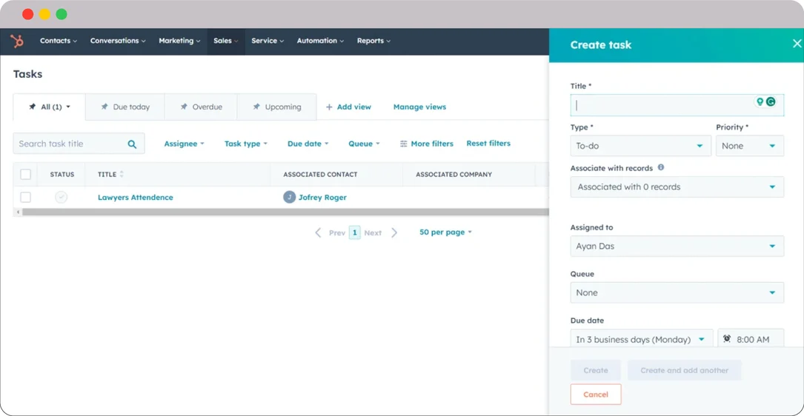Click the HubSpot sprocket logo
Image resolution: width=804 pixels, height=416 pixels.
coord(17,41)
